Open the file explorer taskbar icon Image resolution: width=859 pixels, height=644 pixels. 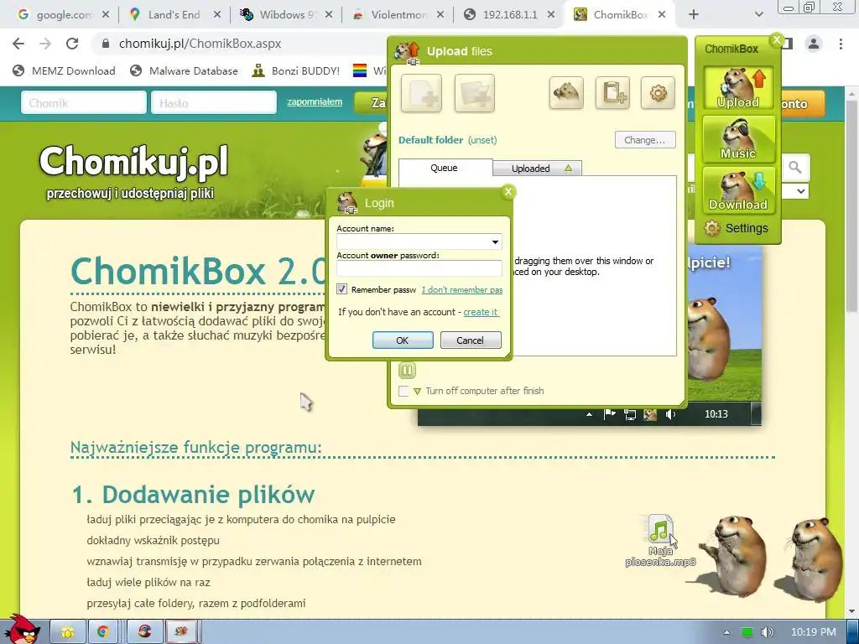[68, 632]
